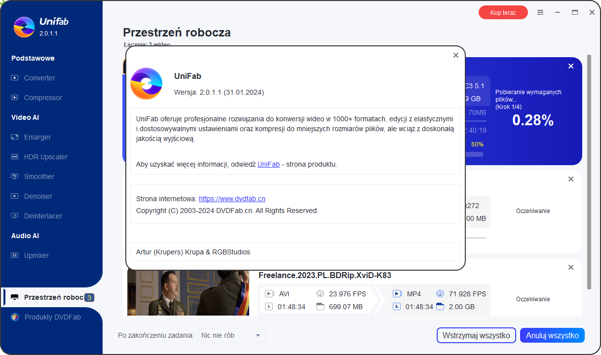This screenshot has width=601, height=355.
Task: Click the 0.28% download progress value
Action: [533, 120]
